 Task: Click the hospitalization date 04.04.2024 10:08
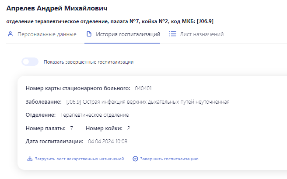coord(108,142)
